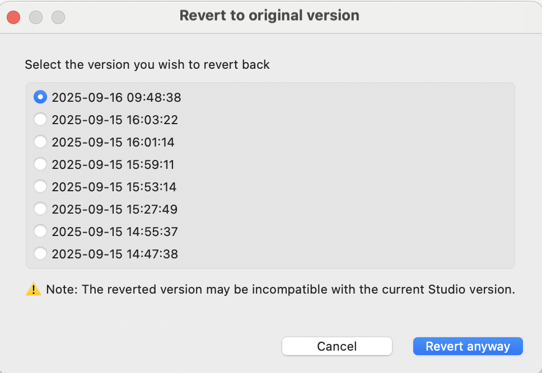Click the incompatibility note text
The width and height of the screenshot is (542, 373).
point(280,290)
